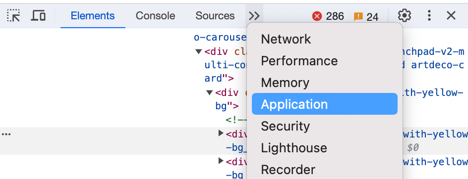Switch to the Elements tab
Screen dimensions: 468x179
[93, 15]
